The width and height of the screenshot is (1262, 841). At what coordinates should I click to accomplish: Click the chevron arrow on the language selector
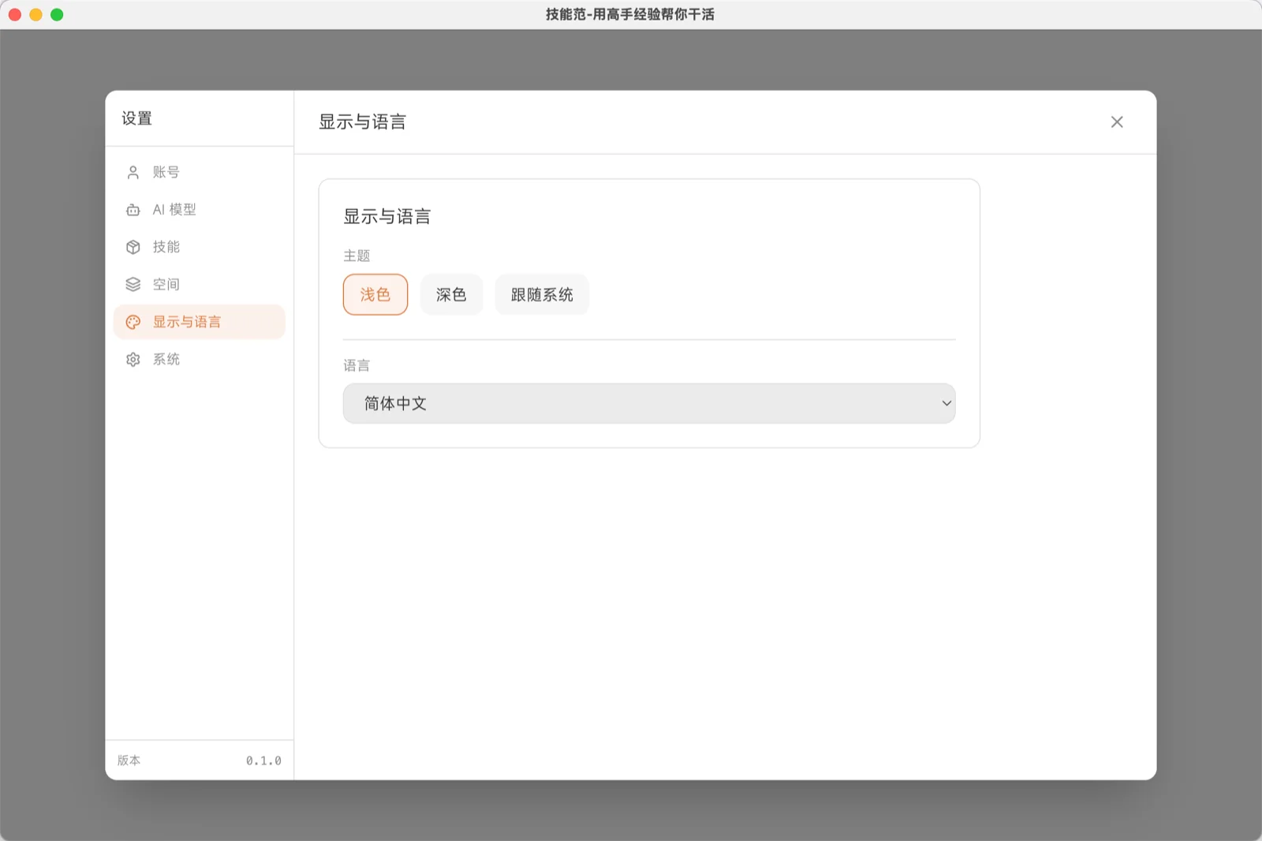tap(946, 403)
